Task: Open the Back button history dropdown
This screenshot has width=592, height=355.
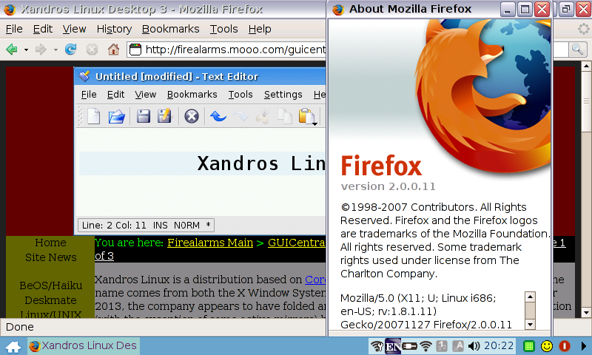Action: click(26, 50)
